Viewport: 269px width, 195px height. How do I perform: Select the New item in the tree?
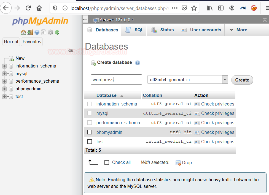20,58
